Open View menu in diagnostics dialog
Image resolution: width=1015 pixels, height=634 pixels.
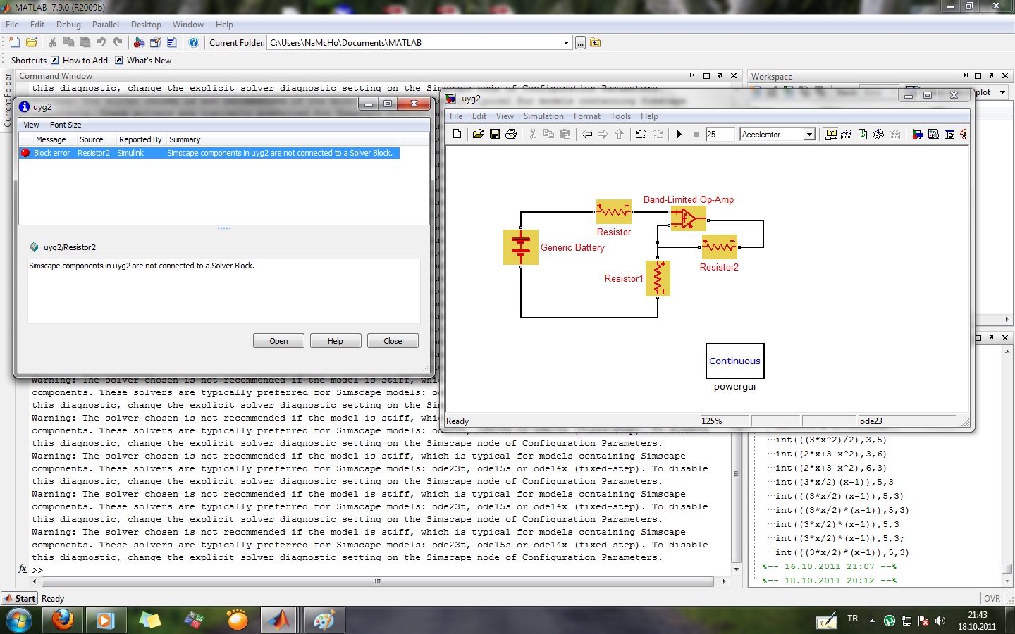pos(32,125)
